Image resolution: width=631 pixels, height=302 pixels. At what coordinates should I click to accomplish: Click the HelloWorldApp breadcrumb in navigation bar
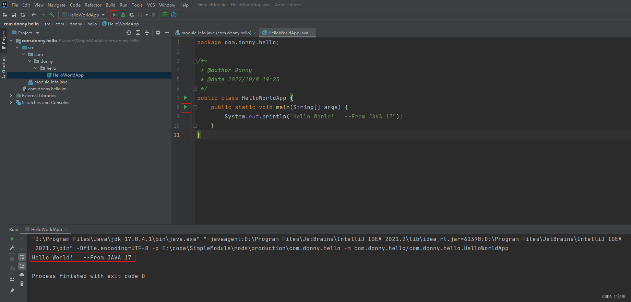click(x=120, y=24)
